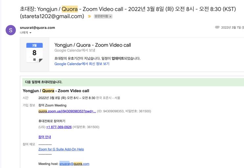Click the email subject line title
This screenshot has height=168, width=244.
click(x=128, y=12)
